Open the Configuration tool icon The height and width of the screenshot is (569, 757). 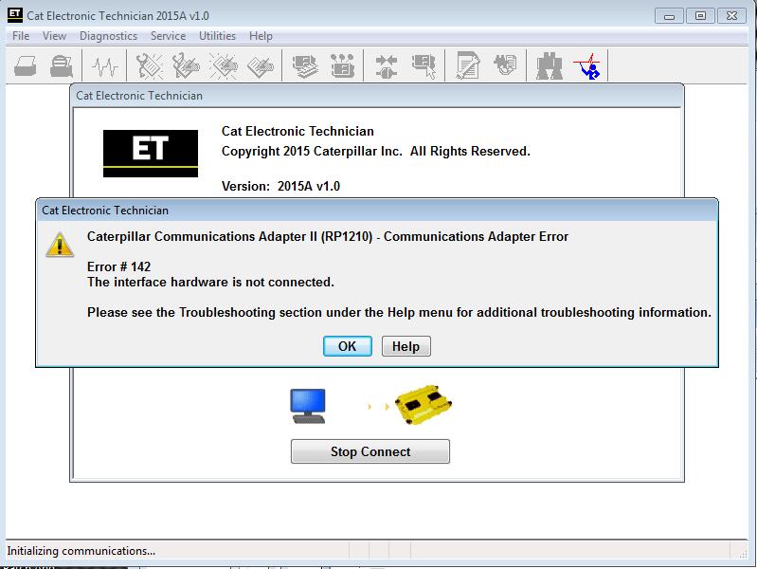[342, 65]
